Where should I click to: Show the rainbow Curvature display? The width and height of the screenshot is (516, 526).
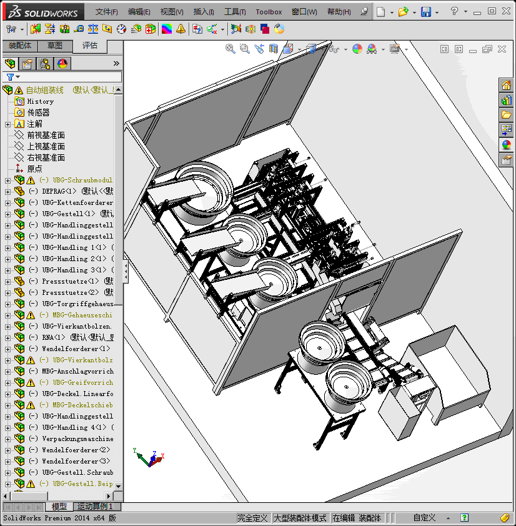point(167,29)
